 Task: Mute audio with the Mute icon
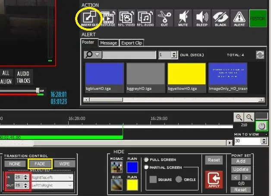[x=183, y=18]
